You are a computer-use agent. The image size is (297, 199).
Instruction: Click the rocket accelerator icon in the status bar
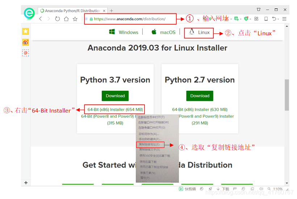210,189
